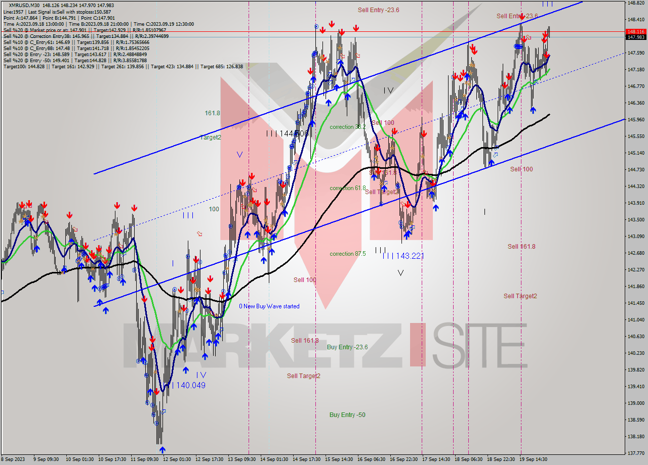
Task: Click the 148.410 price axis value
Action: (x=636, y=19)
